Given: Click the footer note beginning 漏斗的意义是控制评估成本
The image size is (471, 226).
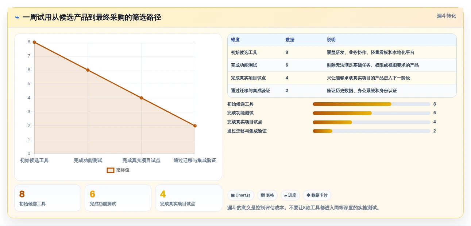Looking at the screenshot, I should 304,208.
